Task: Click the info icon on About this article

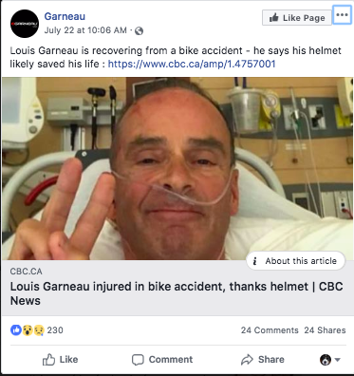Action: [254, 261]
